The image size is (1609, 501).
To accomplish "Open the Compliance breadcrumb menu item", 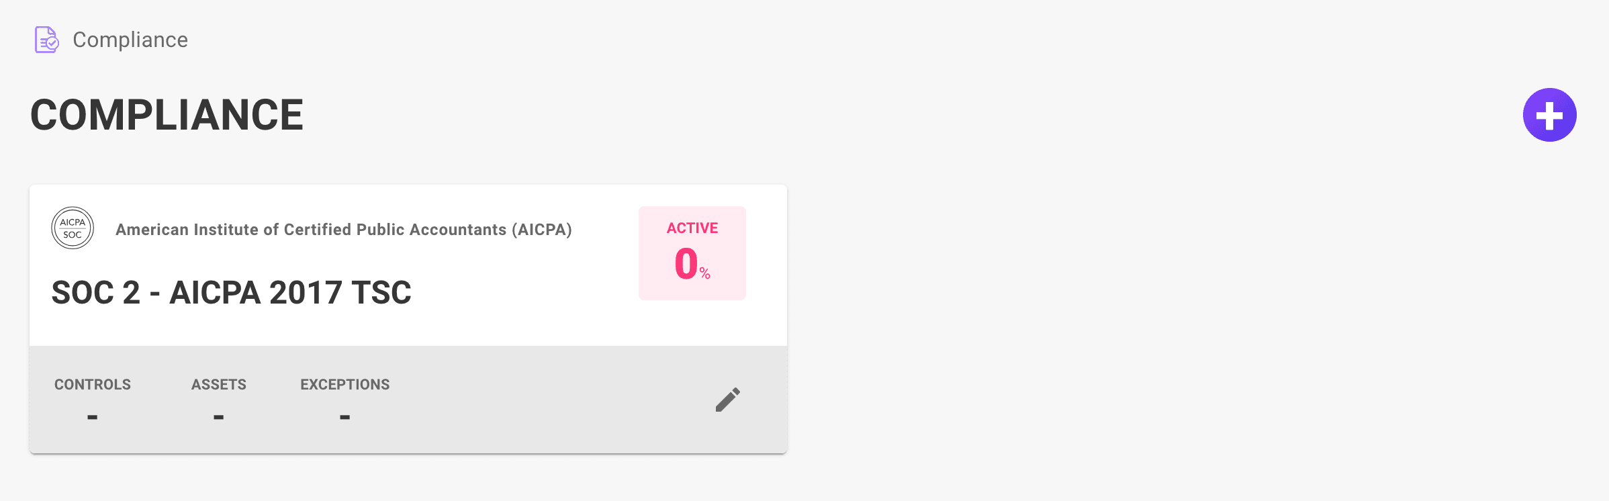I will (130, 40).
